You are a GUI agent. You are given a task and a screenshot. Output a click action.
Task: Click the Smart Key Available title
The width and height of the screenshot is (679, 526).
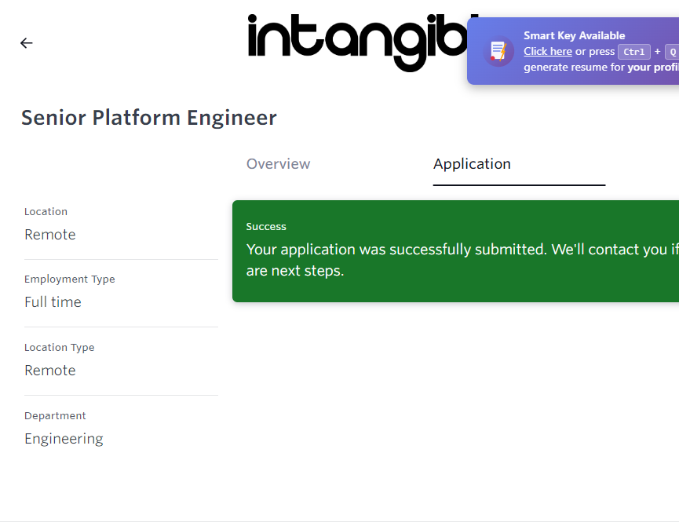(x=574, y=35)
